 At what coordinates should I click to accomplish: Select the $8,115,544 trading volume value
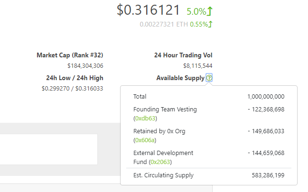(198, 66)
